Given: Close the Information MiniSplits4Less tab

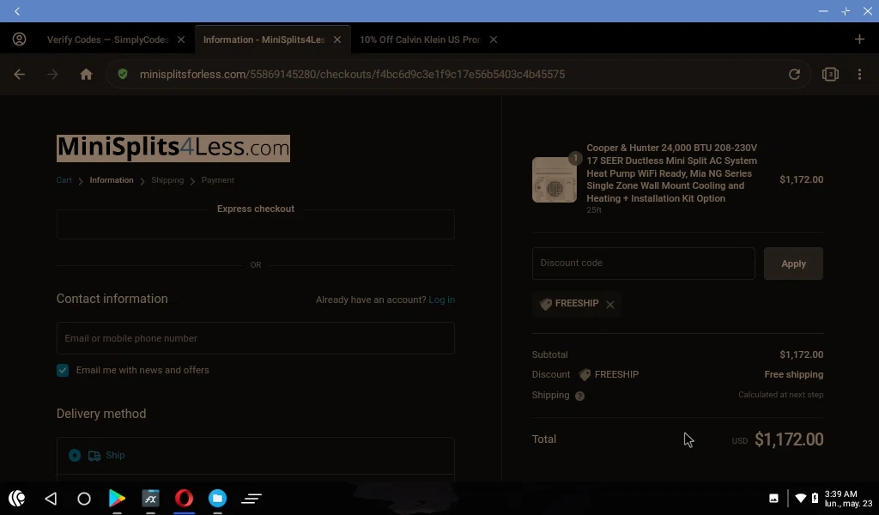Looking at the screenshot, I should point(336,39).
